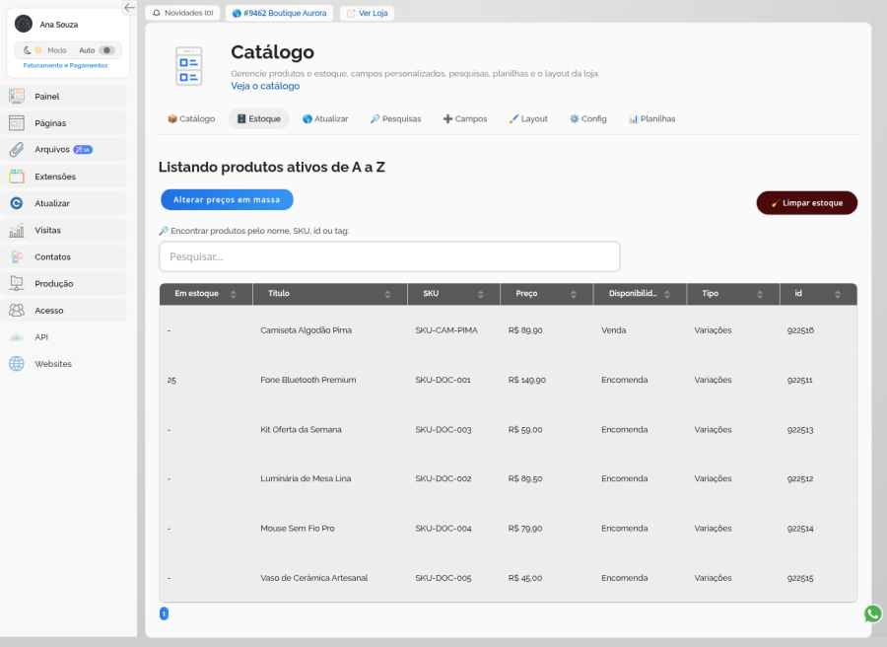Click Alterar preços em massa button
Screen dimensions: 887x647
(227, 200)
